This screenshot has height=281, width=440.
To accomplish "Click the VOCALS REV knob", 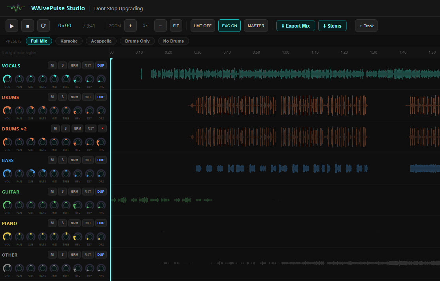I will (x=78, y=79).
